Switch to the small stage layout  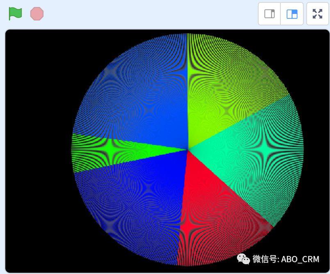coord(269,14)
